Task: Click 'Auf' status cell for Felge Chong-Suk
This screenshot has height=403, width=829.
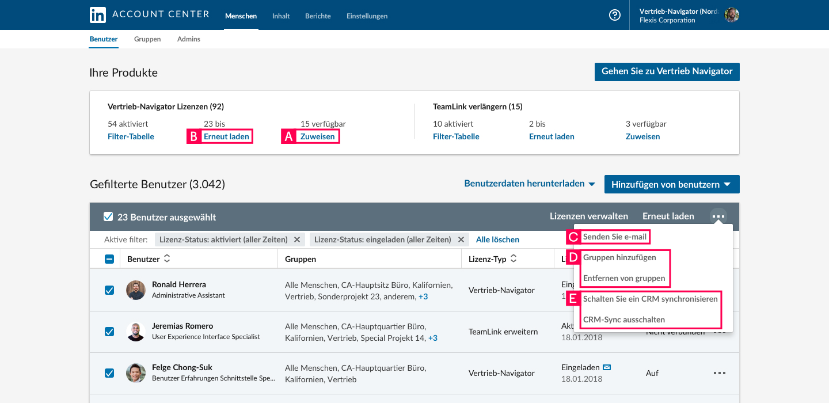Action: click(652, 373)
